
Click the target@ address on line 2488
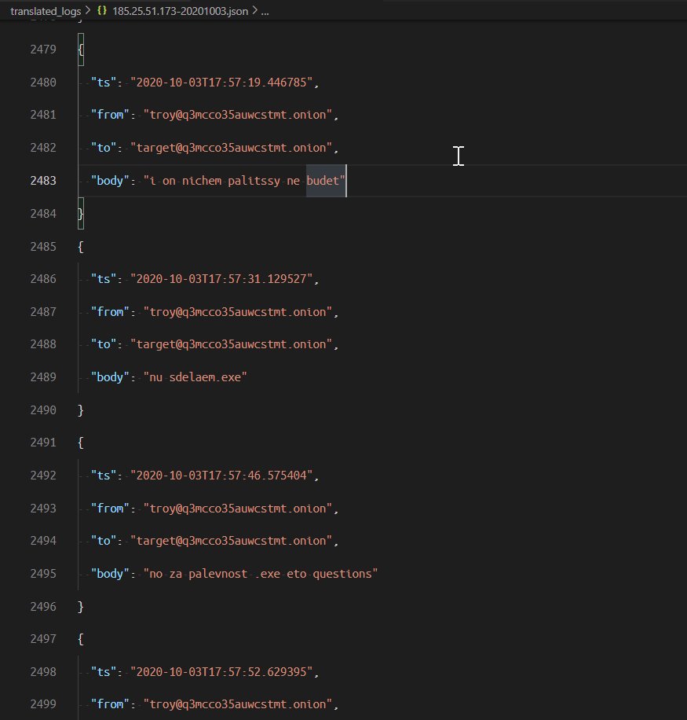[x=231, y=344]
